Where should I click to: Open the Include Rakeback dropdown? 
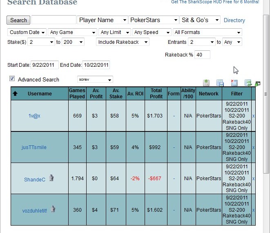coord(123,42)
